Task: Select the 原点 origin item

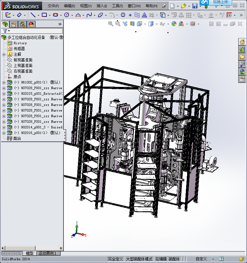Action: click(17, 77)
